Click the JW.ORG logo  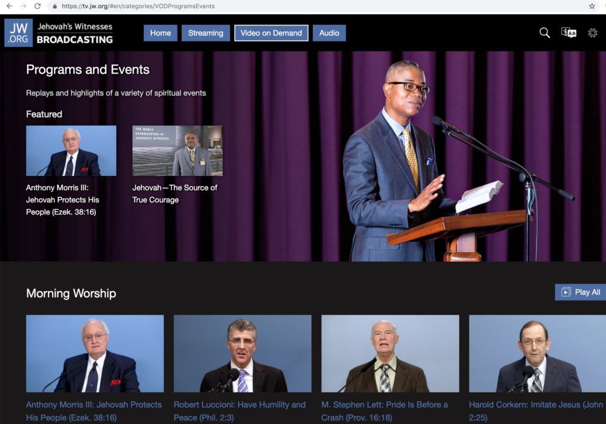18,33
